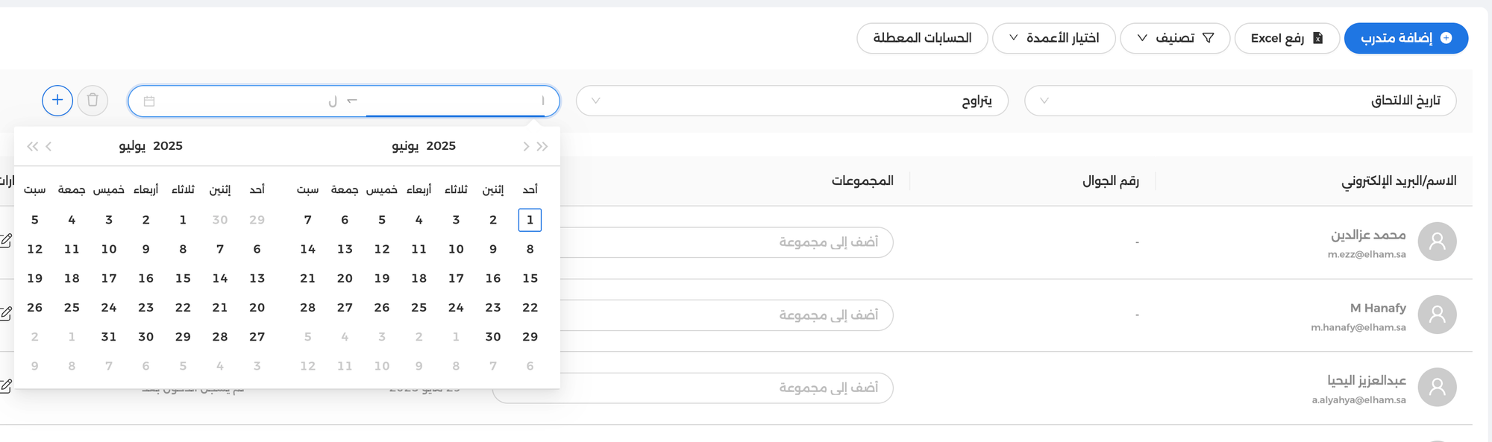1492x442 pixels.
Task: Click the رفع Excel upload button
Action: [1287, 38]
